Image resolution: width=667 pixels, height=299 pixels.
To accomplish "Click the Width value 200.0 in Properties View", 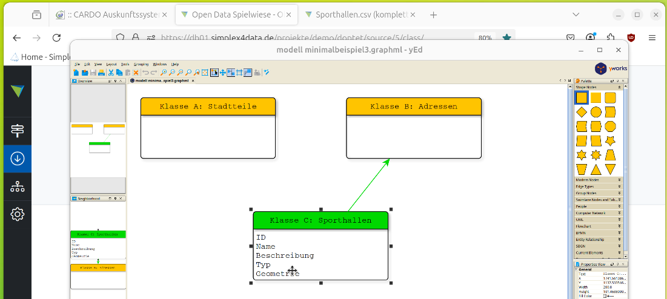I will tap(608, 287).
